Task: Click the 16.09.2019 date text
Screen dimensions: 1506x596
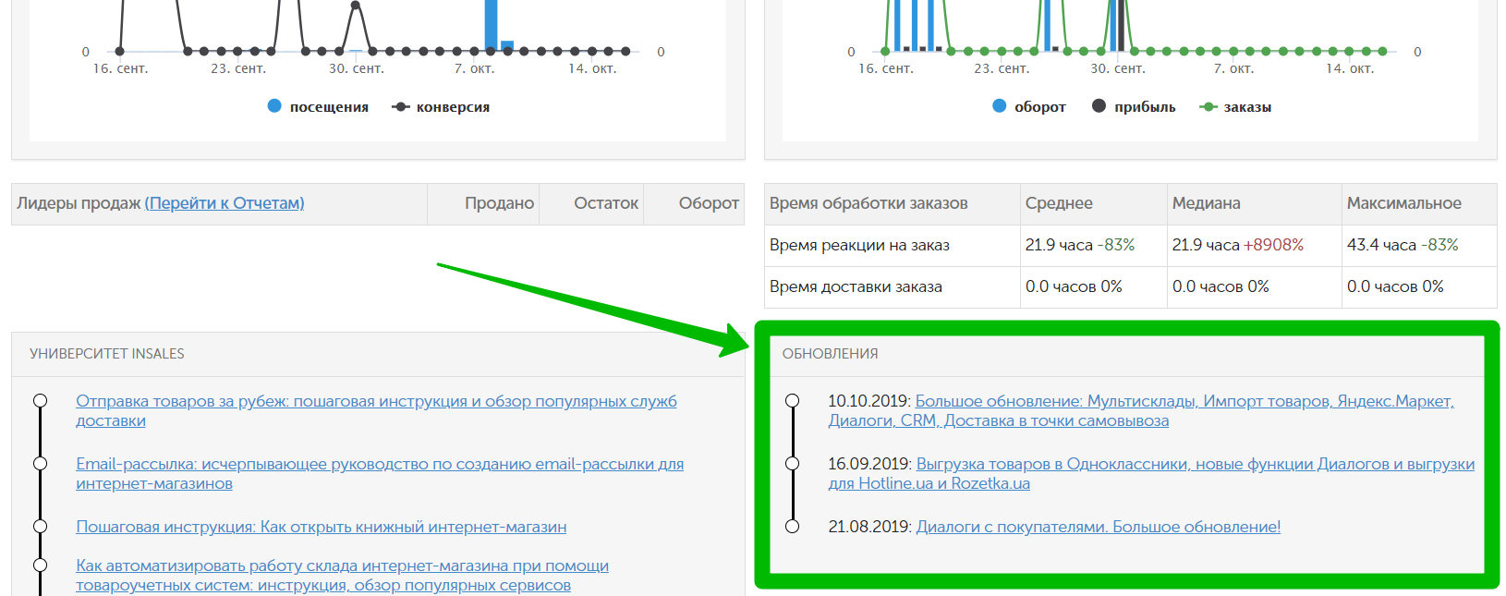Action: click(870, 465)
